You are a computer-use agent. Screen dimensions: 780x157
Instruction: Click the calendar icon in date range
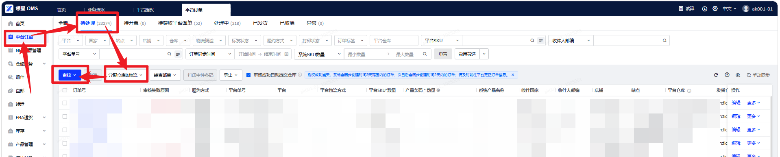[x=287, y=54]
